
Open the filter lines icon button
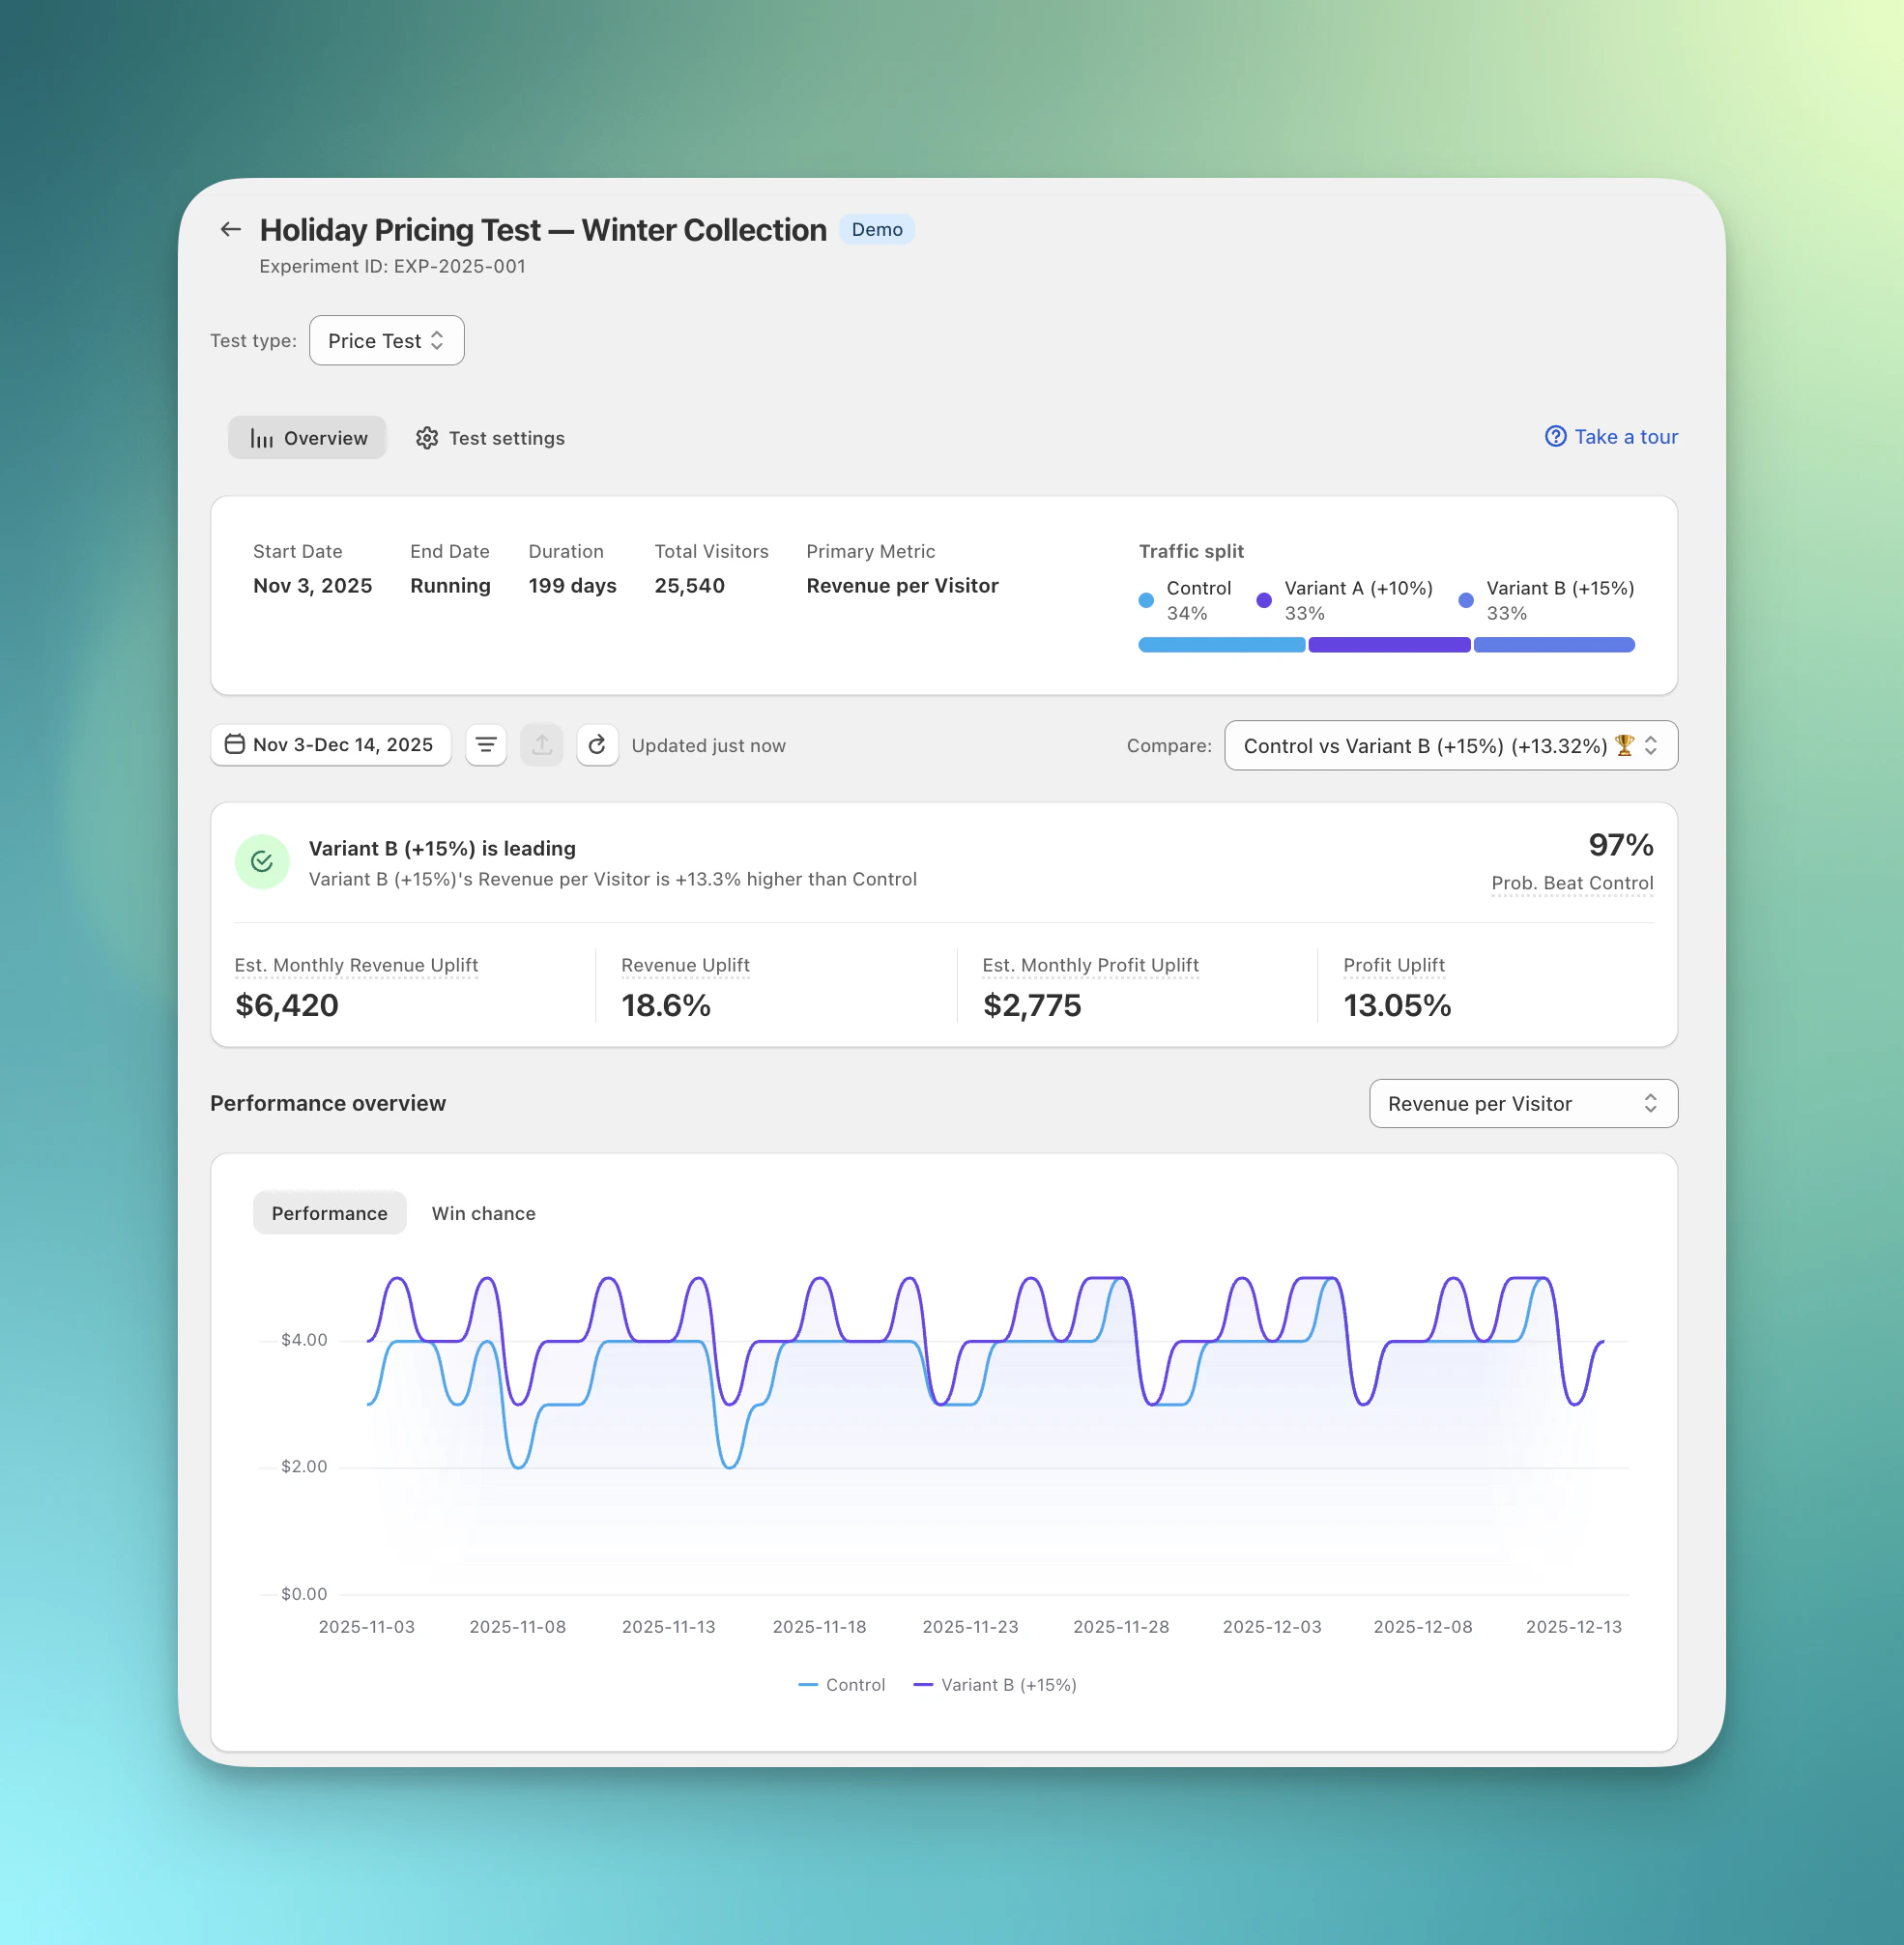[486, 745]
